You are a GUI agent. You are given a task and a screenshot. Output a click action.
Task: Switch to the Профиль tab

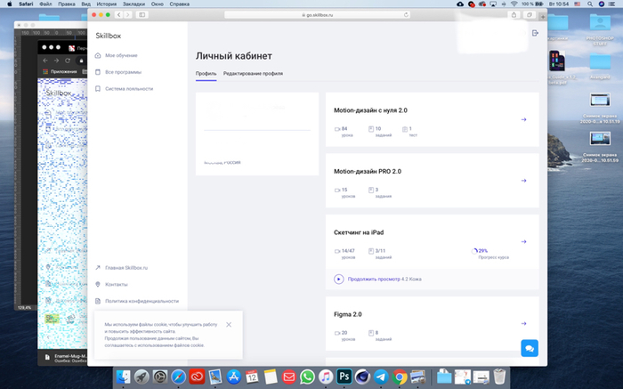coord(206,74)
